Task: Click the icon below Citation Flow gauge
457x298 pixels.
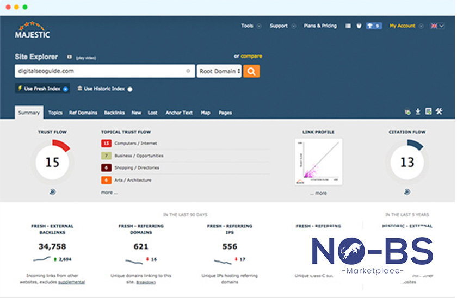Action: pyautogui.click(x=407, y=191)
